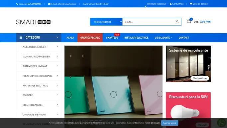The width and height of the screenshot is (227, 128).
Task: Click Vezi produse button
Action: (200, 78)
